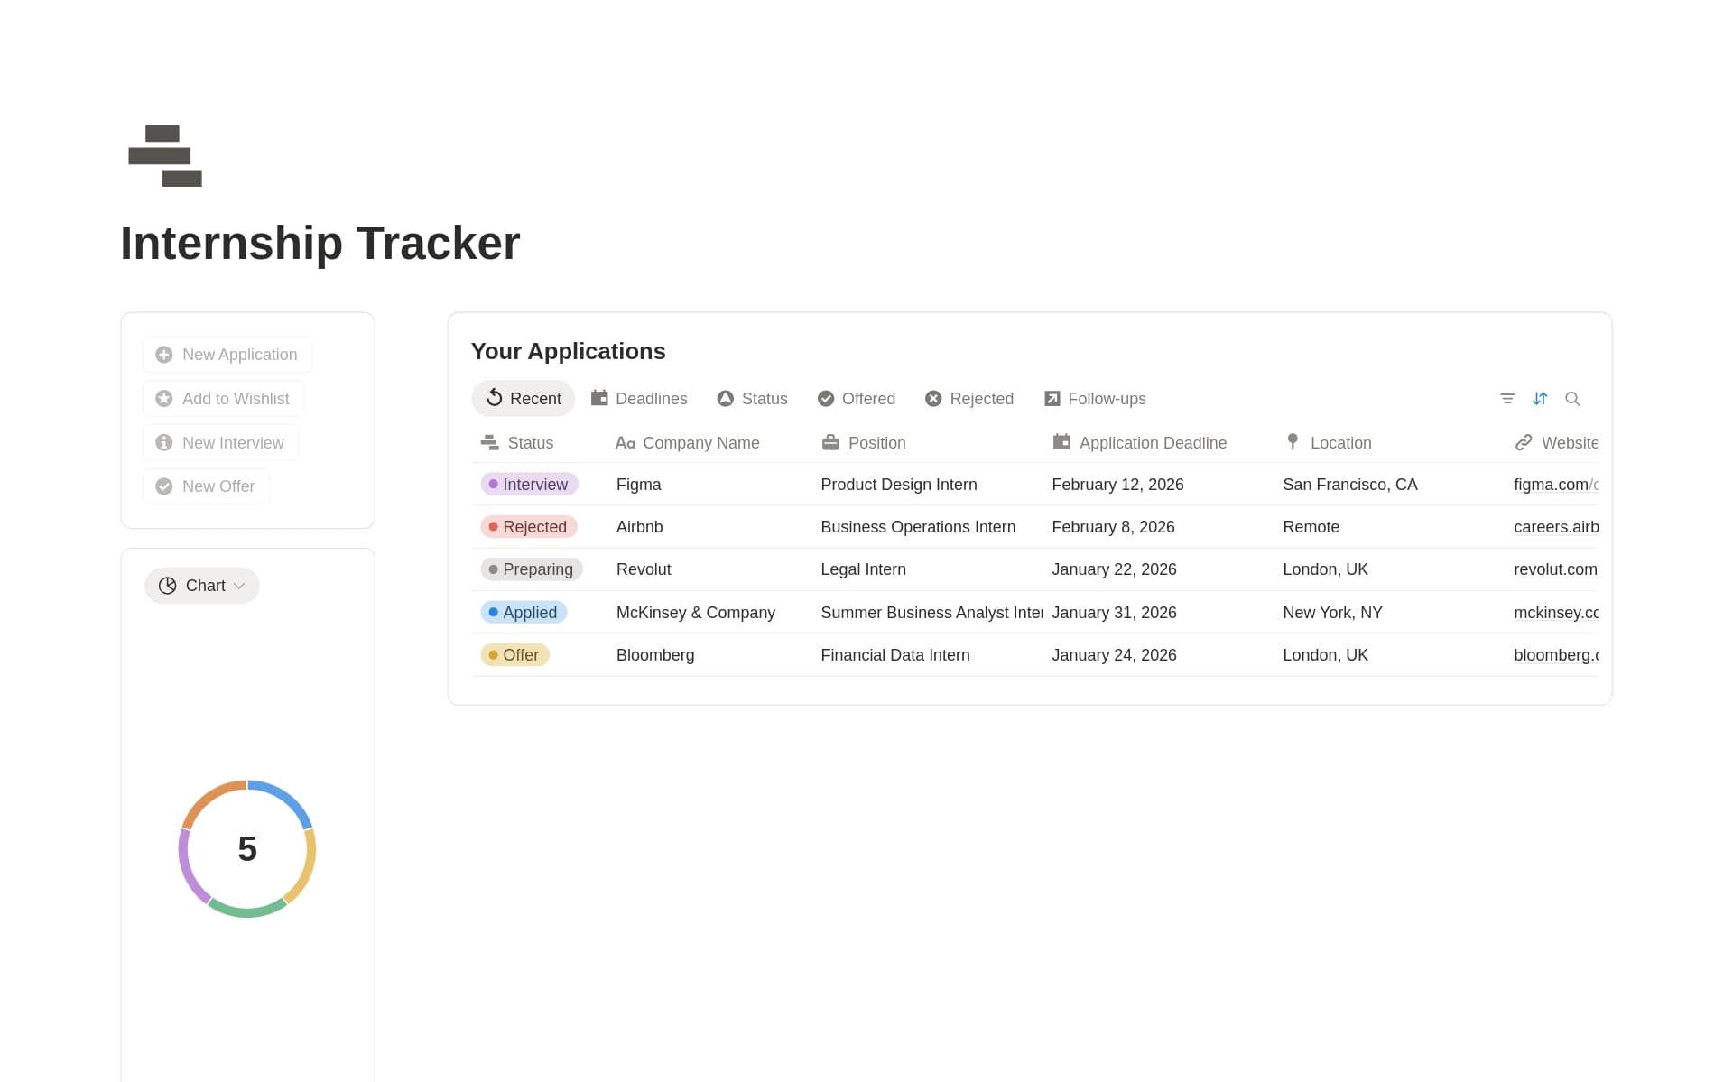Switch to the Offered view tab

[856, 399]
